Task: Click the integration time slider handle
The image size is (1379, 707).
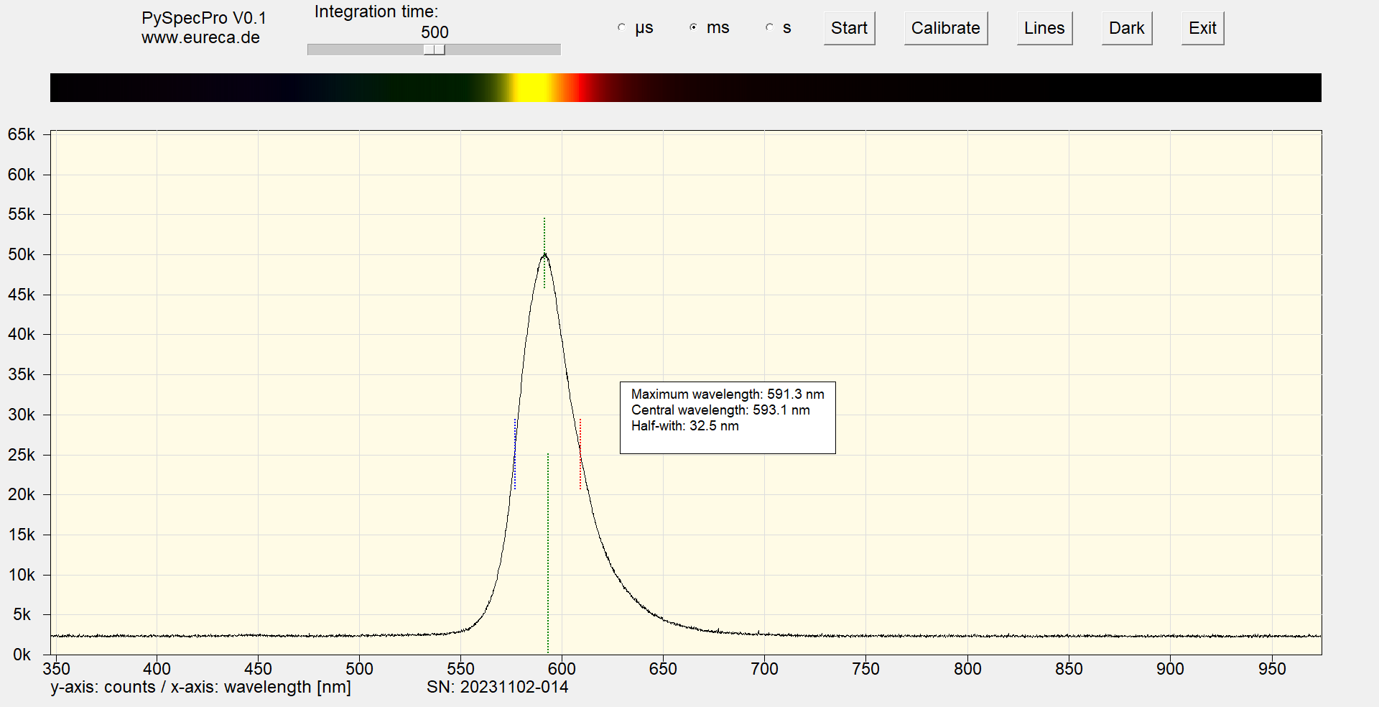Action: click(x=434, y=50)
